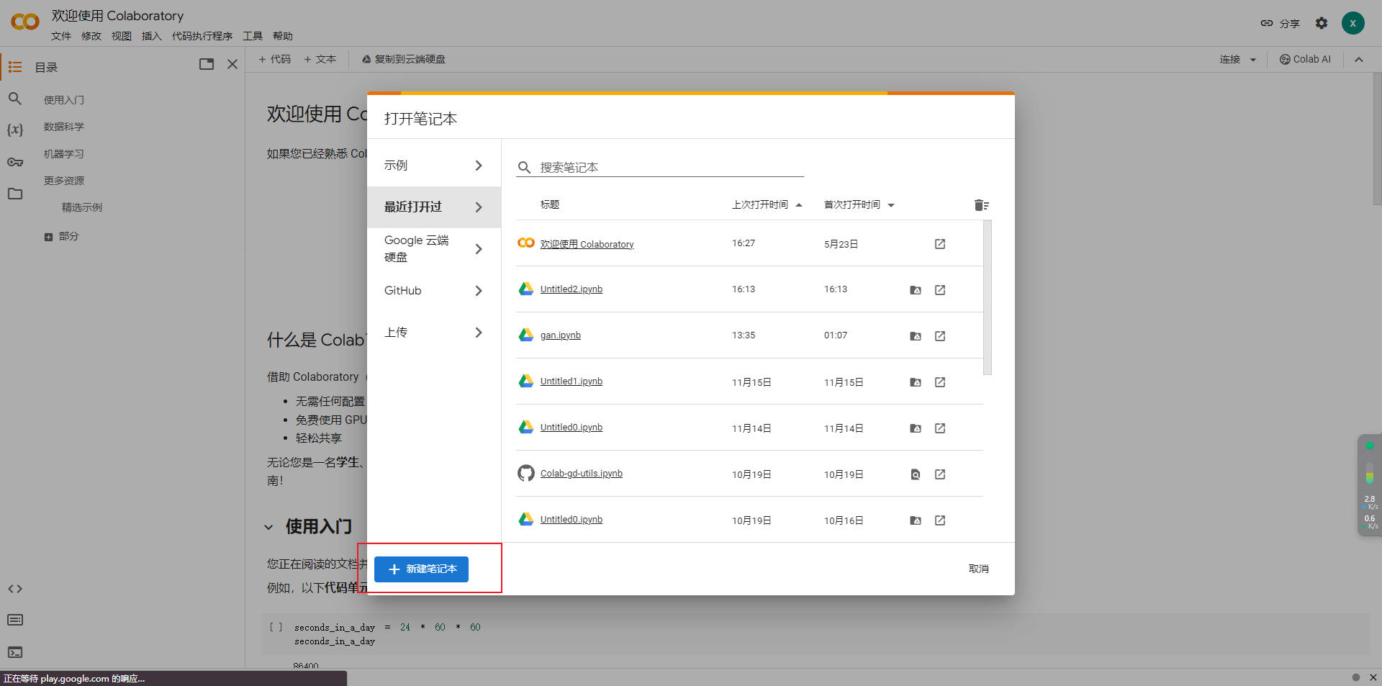View Colab-gd-utils.ipynb on GitHub icon
This screenshot has width=1382, height=686.
coord(916,474)
